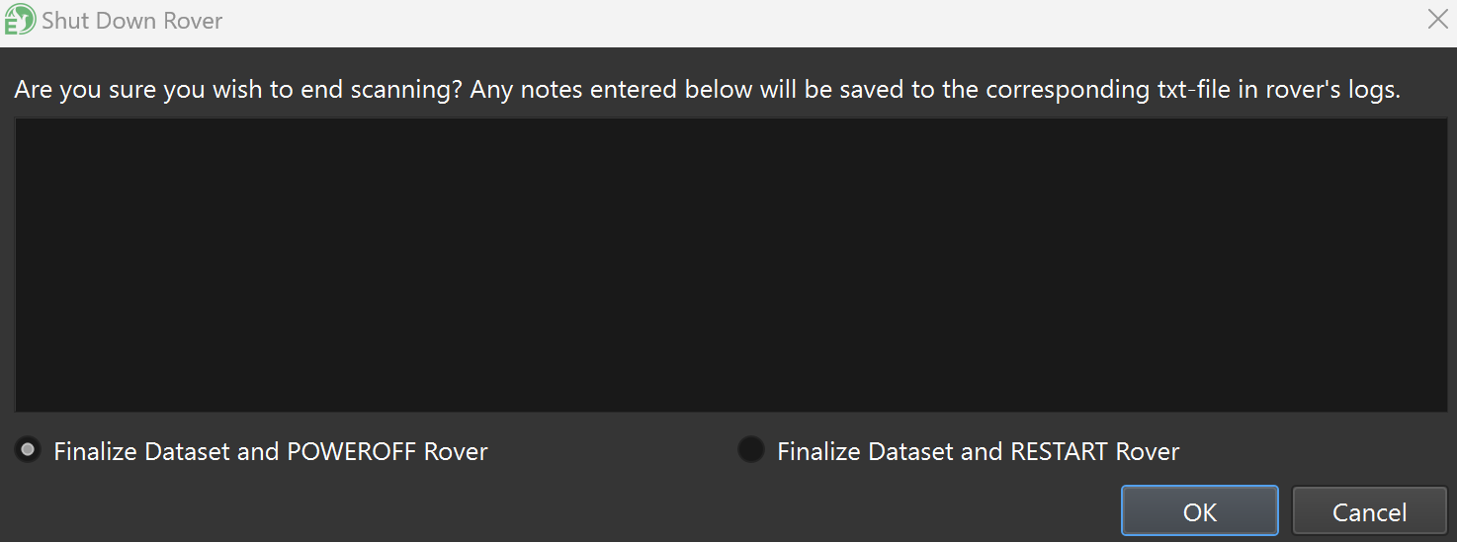The image size is (1457, 543).
Task: Confirm ending the scan with OK
Action: pyautogui.click(x=1199, y=511)
